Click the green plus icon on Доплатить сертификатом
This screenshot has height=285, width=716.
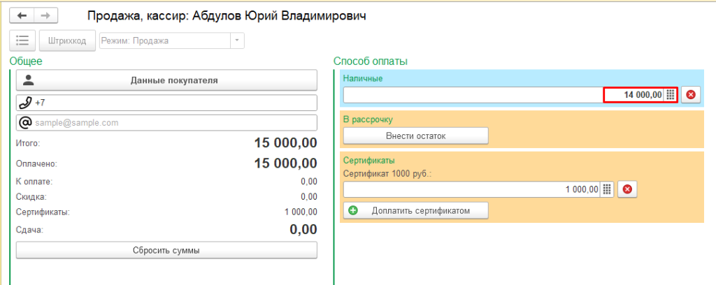(353, 211)
